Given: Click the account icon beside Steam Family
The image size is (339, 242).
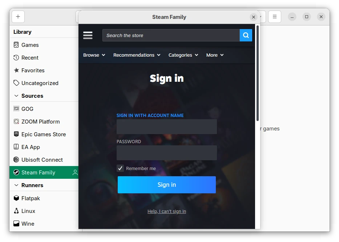Looking at the screenshot, I should [75, 172].
